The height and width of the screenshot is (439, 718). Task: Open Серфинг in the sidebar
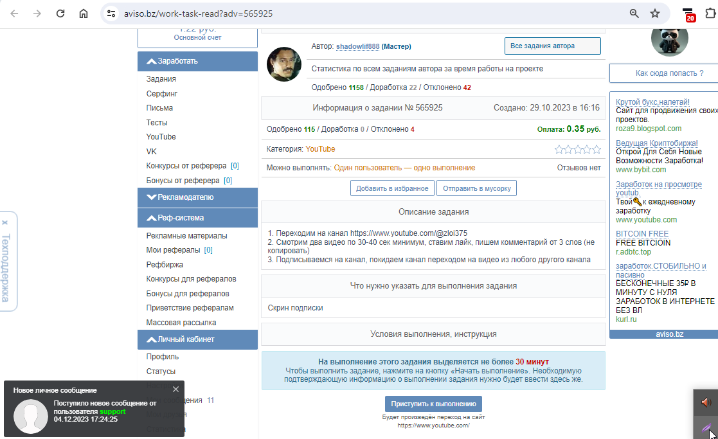[161, 93]
